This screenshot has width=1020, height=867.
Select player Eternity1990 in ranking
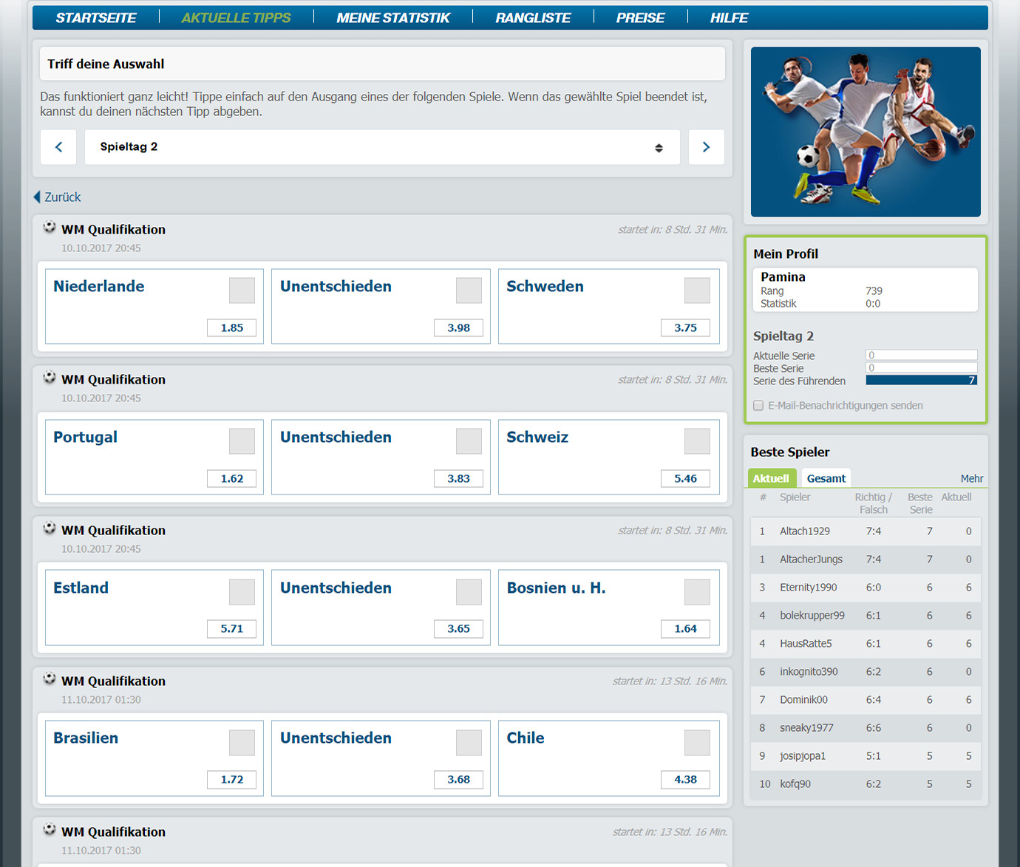(x=809, y=588)
